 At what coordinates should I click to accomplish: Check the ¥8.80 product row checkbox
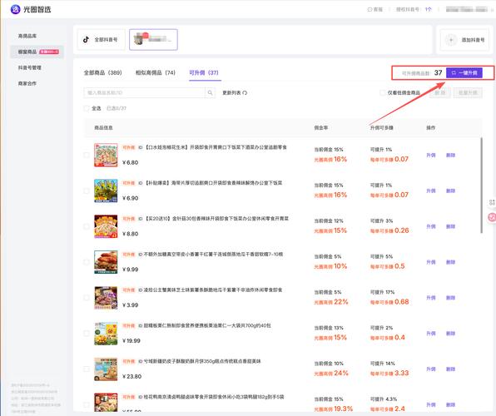tap(87, 226)
